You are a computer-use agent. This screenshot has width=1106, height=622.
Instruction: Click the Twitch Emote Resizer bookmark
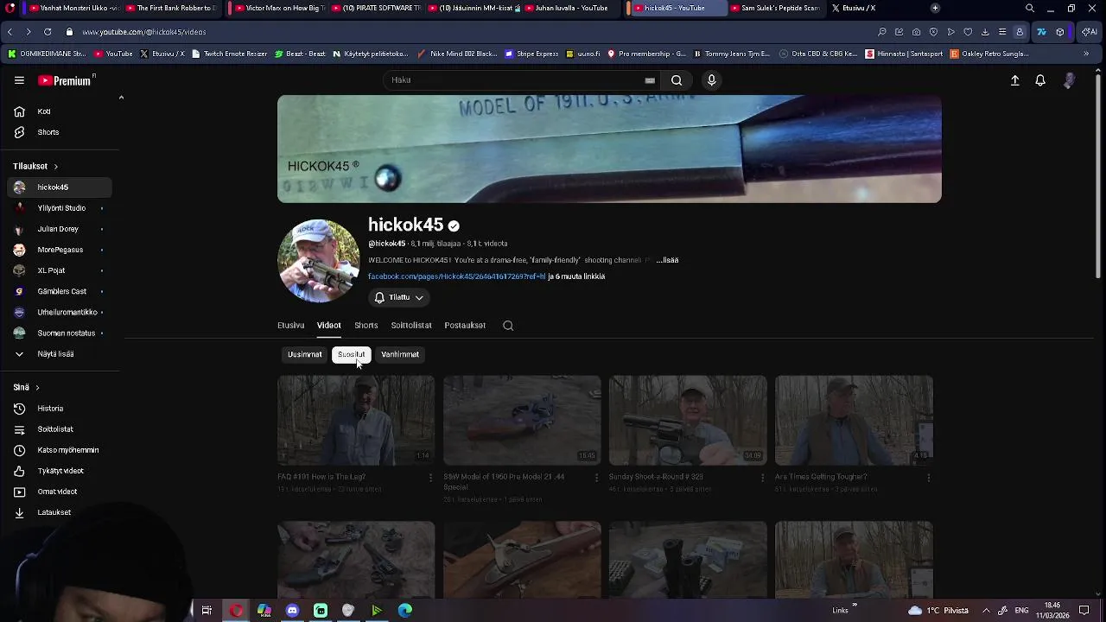[229, 54]
